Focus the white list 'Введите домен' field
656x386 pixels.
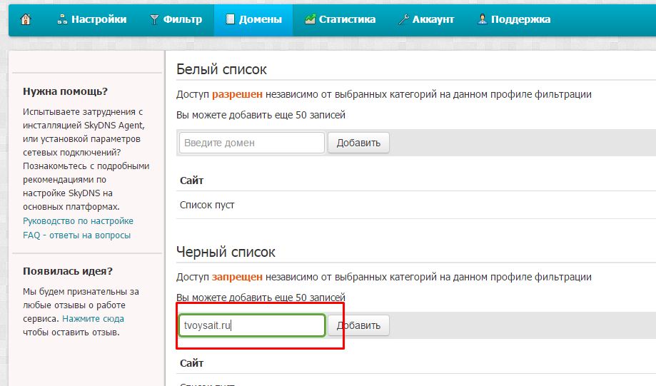click(x=251, y=143)
